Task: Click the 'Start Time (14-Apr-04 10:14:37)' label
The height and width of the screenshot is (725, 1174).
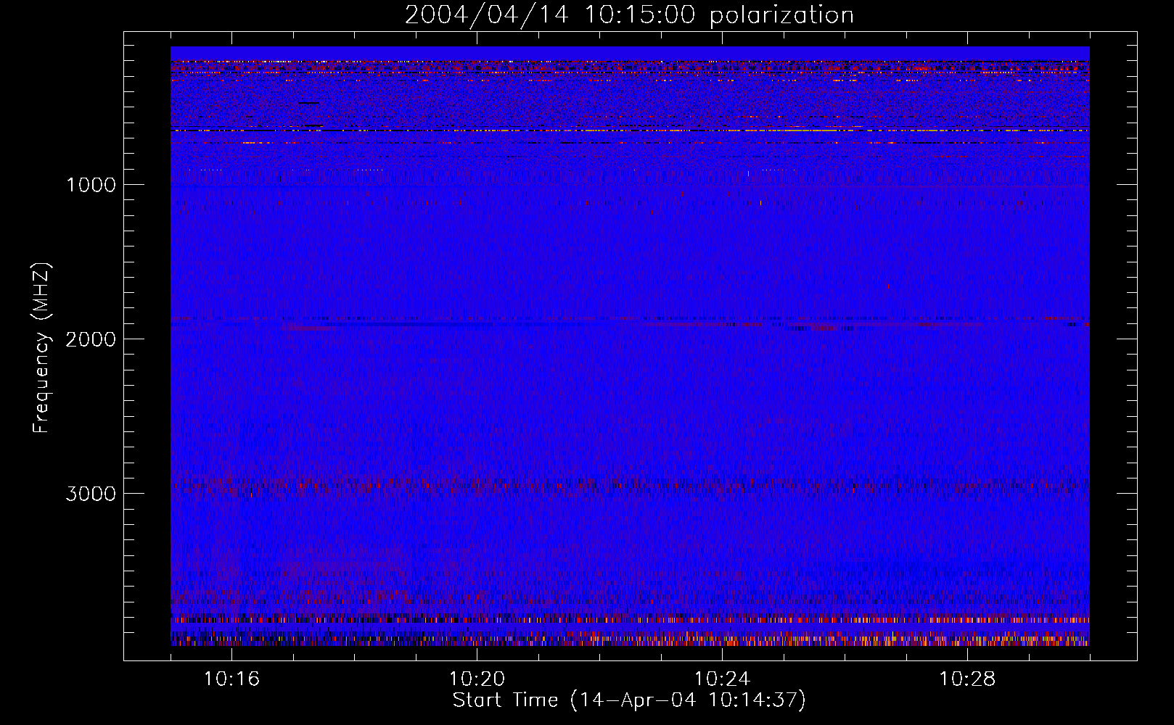Action: (x=629, y=700)
